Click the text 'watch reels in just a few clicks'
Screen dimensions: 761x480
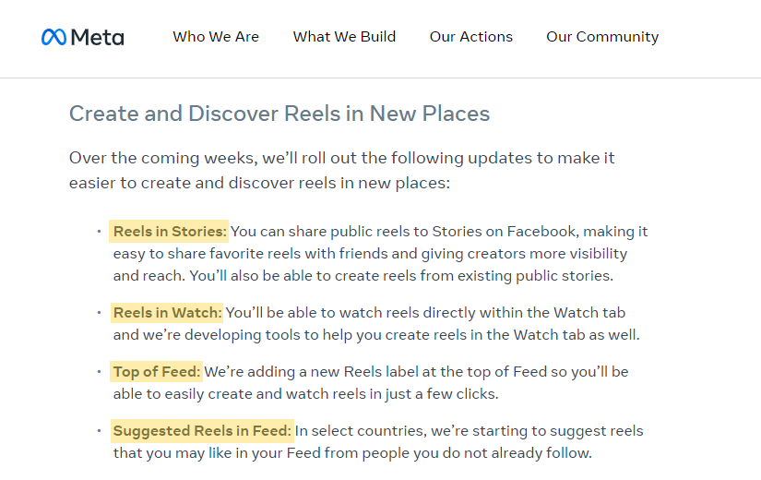[x=392, y=394]
